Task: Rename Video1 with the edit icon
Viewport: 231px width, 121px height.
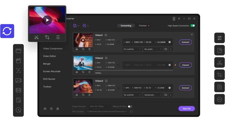Action: 106,35
